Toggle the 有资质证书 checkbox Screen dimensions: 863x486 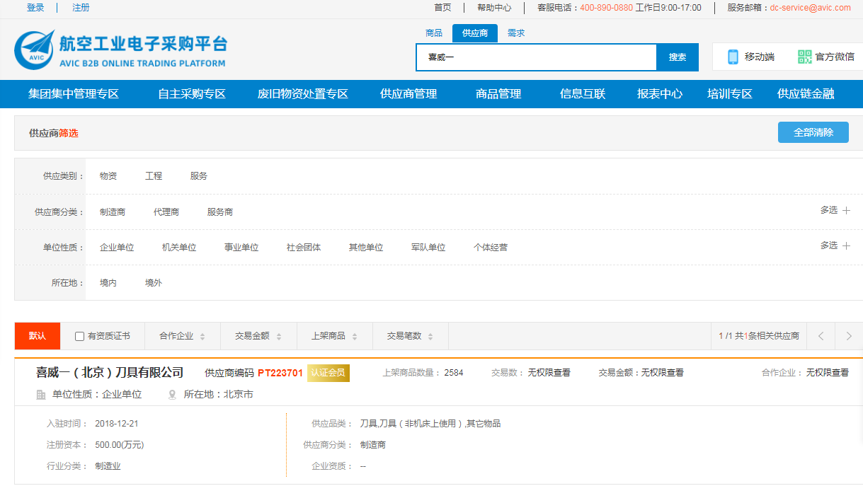click(x=79, y=337)
